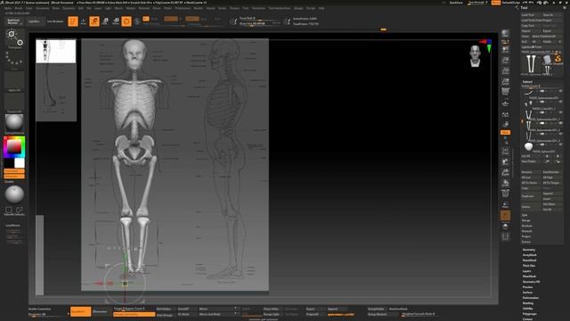Click the current brush thumbnail

coord(14,38)
